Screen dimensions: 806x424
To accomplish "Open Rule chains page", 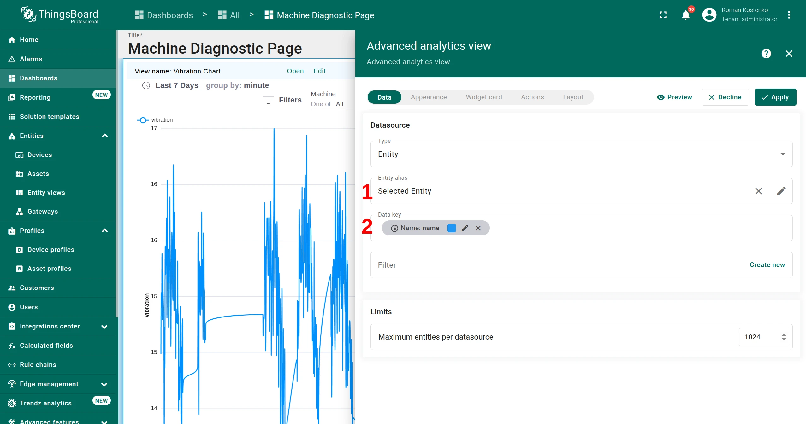I will (x=58, y=365).
